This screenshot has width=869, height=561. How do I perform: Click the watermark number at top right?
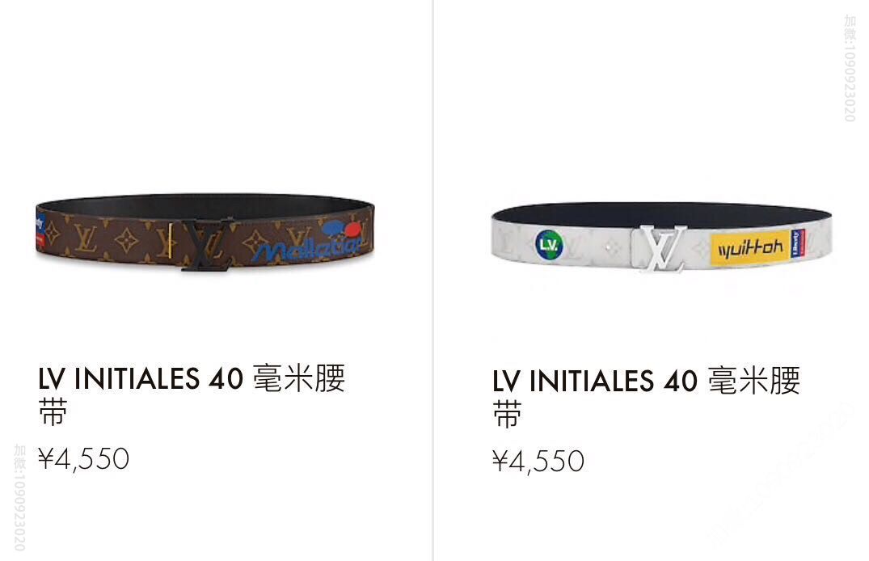coord(850,68)
